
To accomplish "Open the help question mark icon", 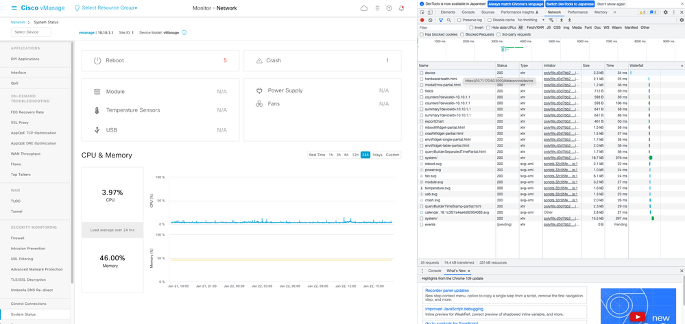I will click(389, 8).
